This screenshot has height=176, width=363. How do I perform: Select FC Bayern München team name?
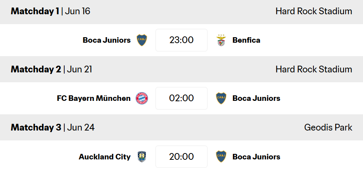[94, 98]
